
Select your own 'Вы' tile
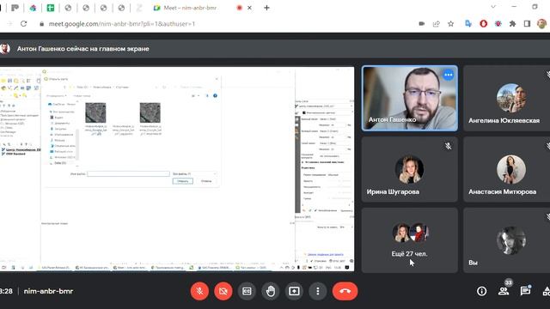tap(506, 240)
